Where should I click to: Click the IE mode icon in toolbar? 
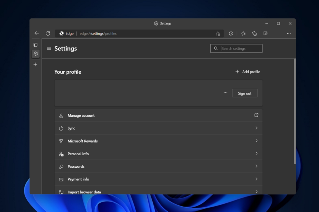pyautogui.click(x=265, y=33)
